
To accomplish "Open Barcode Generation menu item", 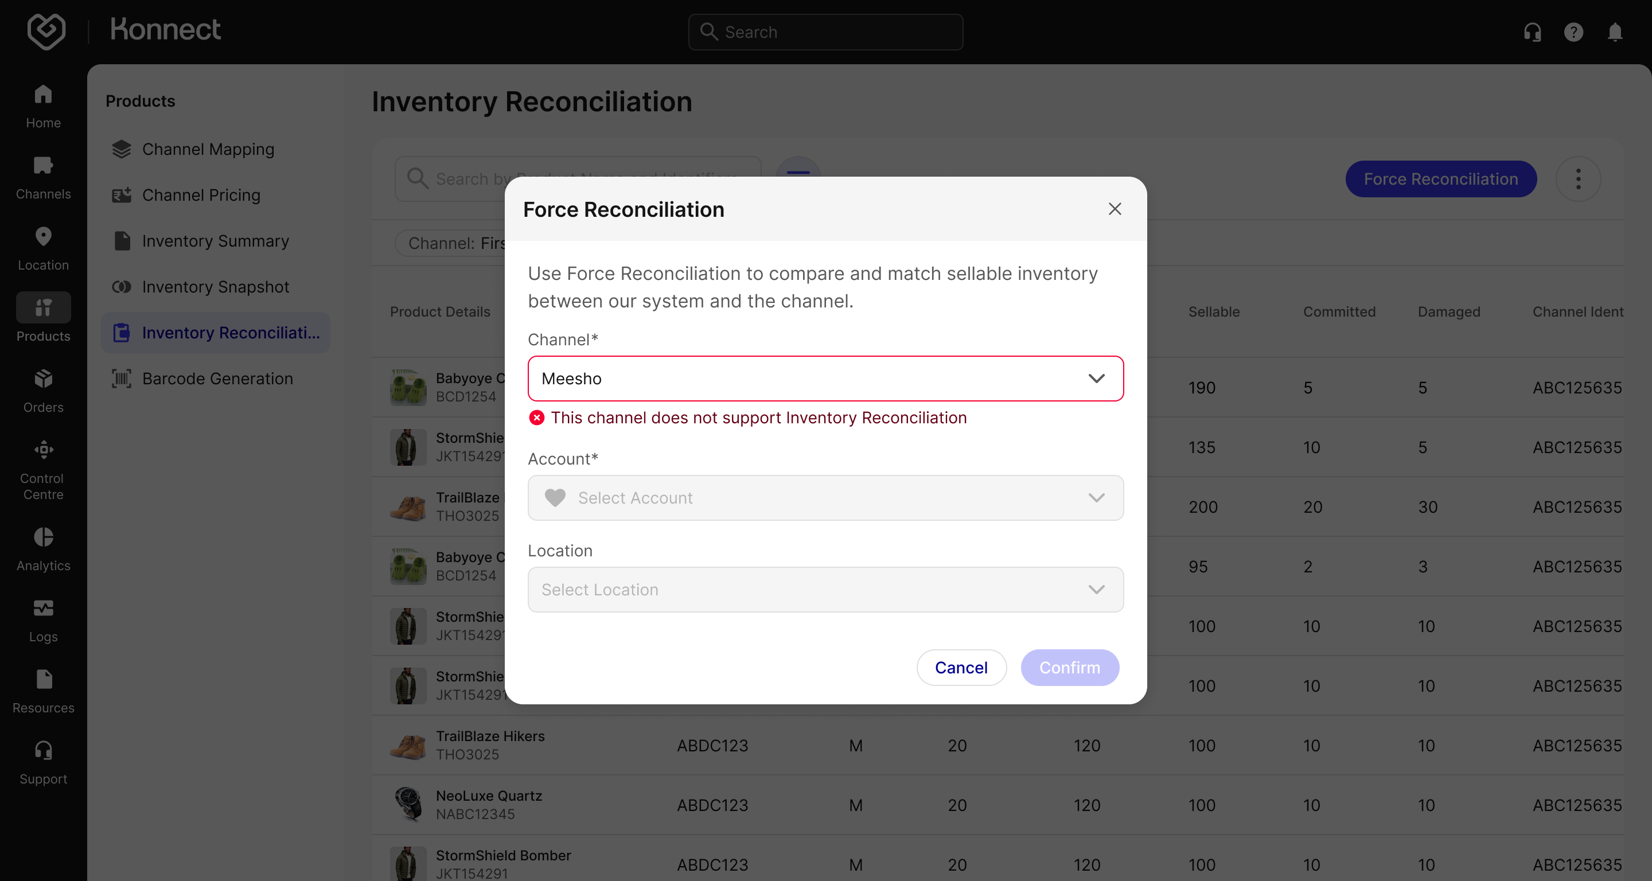I will pyautogui.click(x=215, y=379).
